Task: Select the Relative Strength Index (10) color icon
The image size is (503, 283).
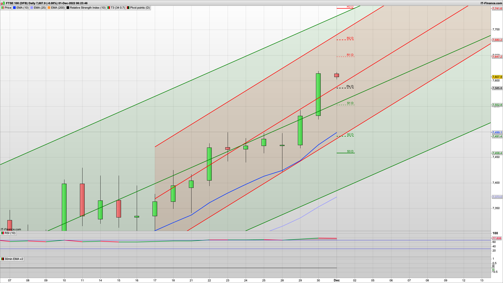Action: pyautogui.click(x=68, y=8)
